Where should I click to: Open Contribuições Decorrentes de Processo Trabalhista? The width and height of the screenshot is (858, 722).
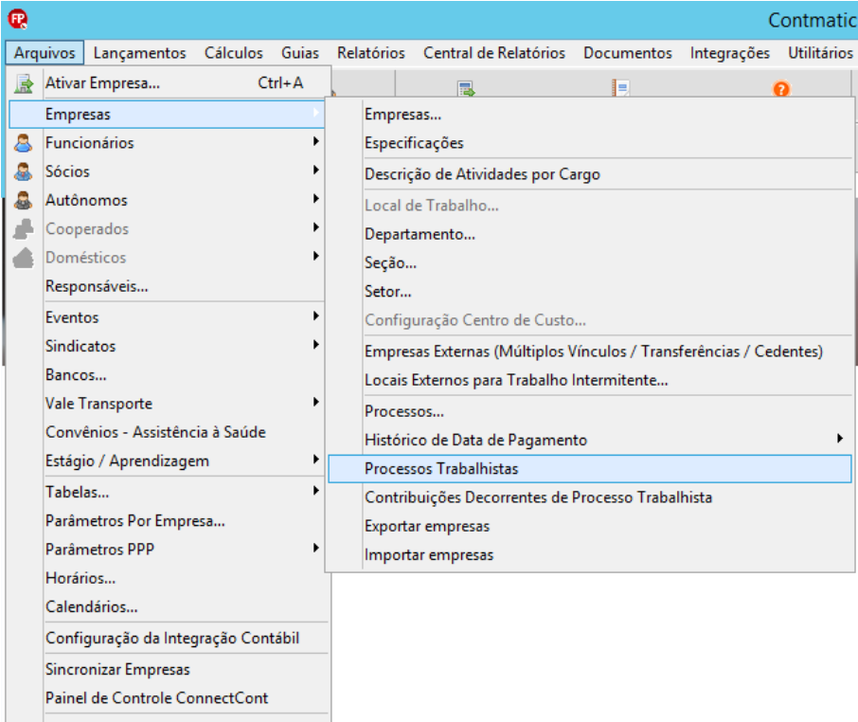point(590,497)
